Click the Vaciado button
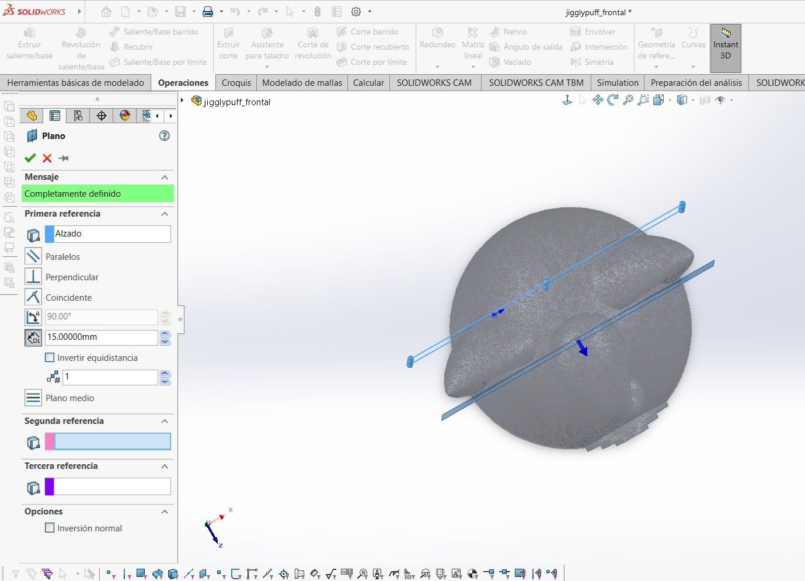Image resolution: width=805 pixels, height=581 pixels. [x=510, y=62]
